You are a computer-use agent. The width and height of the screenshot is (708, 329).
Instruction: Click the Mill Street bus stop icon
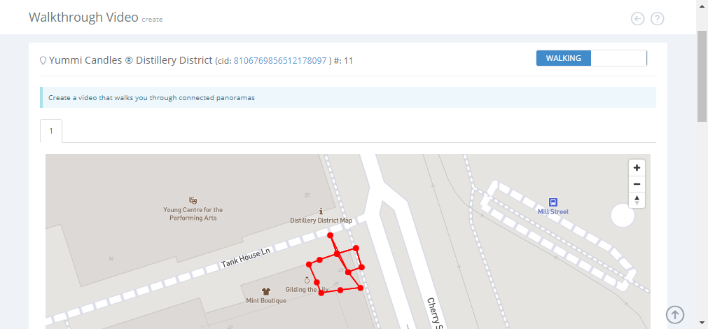click(553, 202)
